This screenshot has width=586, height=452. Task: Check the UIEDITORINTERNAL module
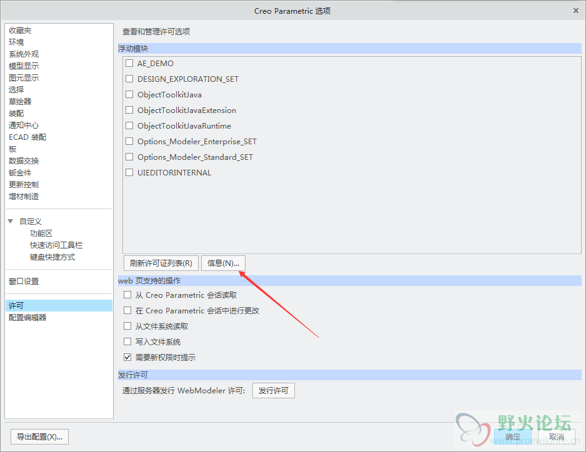click(129, 172)
